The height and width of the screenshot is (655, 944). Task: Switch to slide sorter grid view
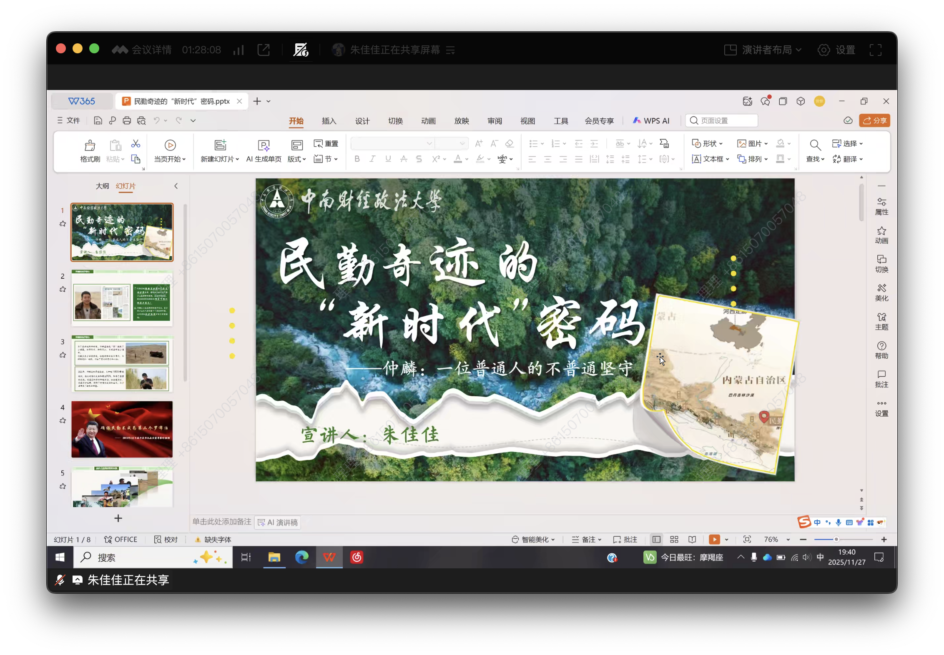[x=674, y=540]
